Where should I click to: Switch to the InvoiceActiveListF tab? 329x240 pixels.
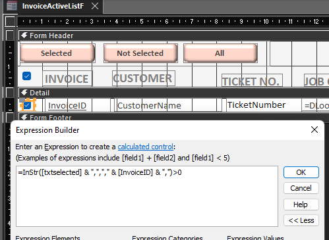point(53,6)
